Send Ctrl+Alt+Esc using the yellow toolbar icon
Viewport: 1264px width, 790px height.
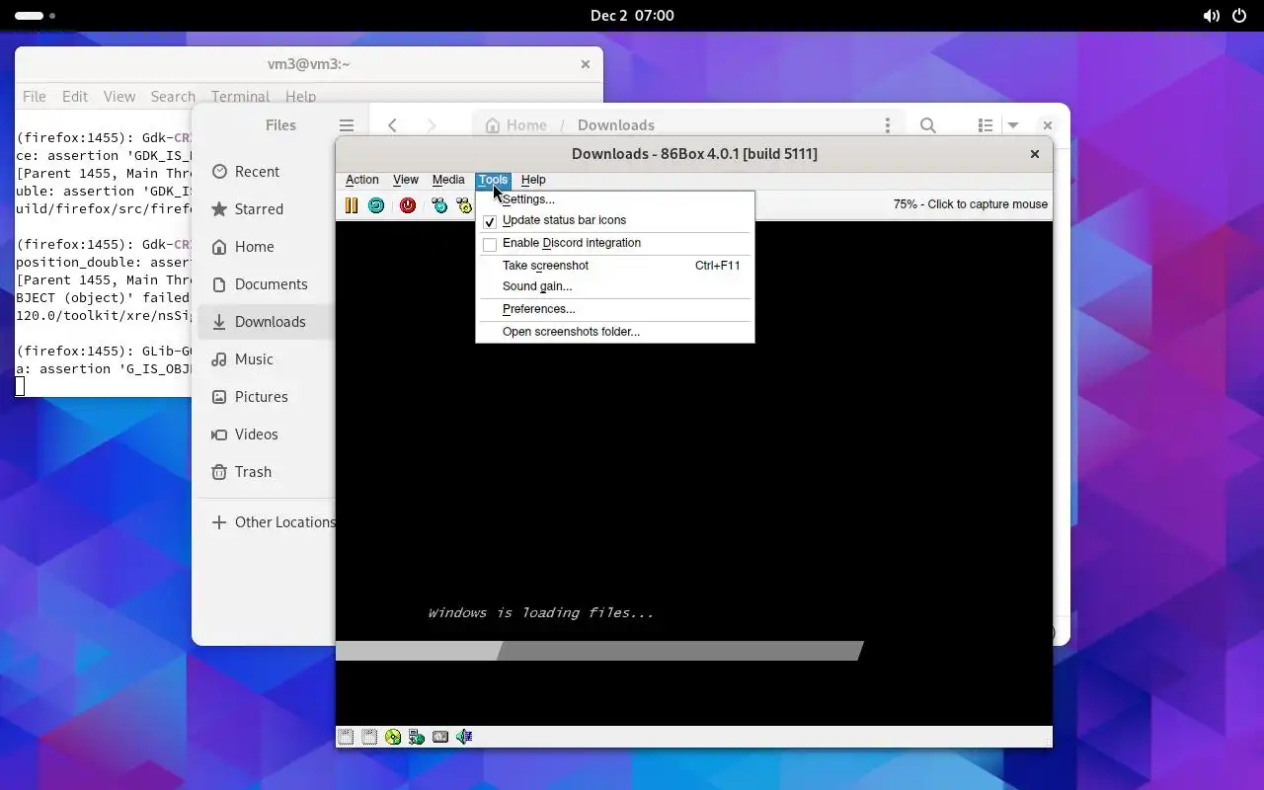464,205
